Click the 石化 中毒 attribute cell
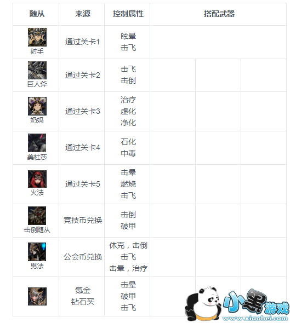 tap(128, 147)
